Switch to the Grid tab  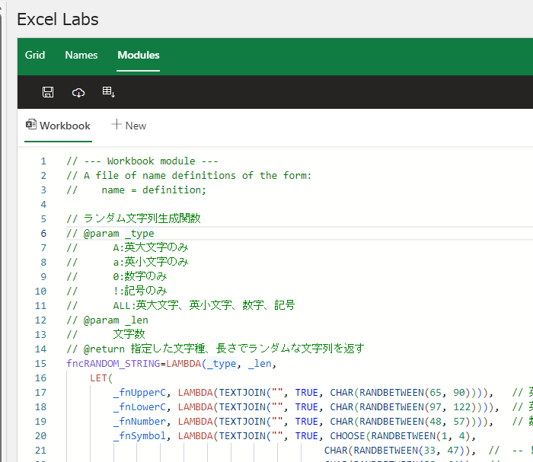coord(35,55)
